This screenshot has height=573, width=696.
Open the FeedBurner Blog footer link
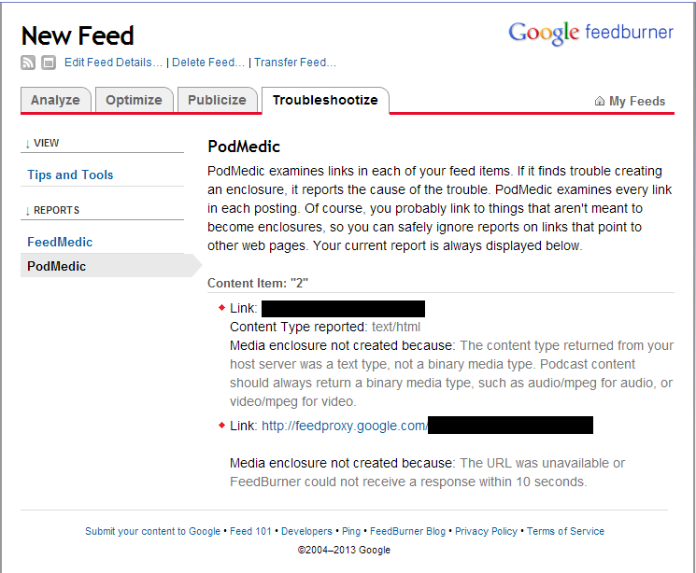coord(407,531)
